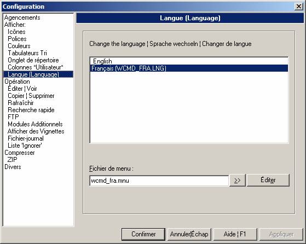Open Colonnes *Utilisateur* settings
Image resolution: width=306 pixels, height=244 pixels.
click(x=36, y=67)
